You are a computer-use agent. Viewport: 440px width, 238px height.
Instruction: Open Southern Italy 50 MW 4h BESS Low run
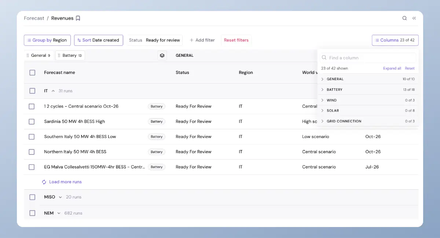point(80,137)
